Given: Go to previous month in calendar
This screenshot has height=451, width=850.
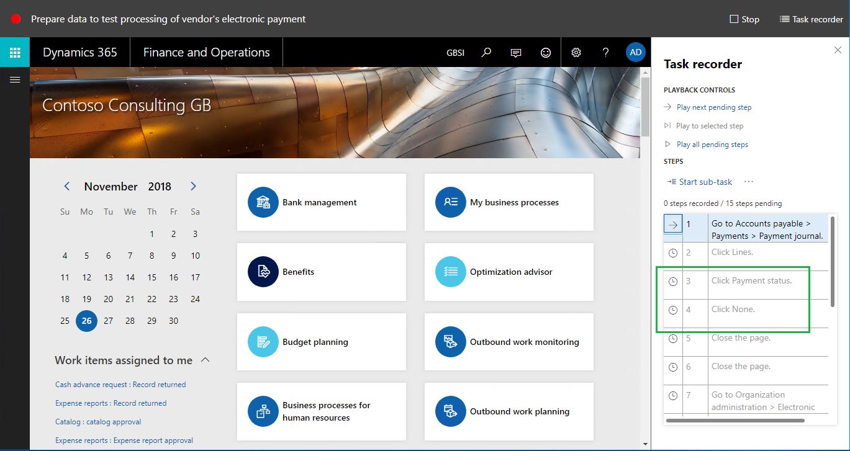Looking at the screenshot, I should (67, 186).
